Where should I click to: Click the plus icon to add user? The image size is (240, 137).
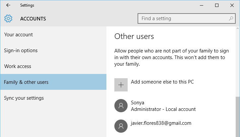121,85
